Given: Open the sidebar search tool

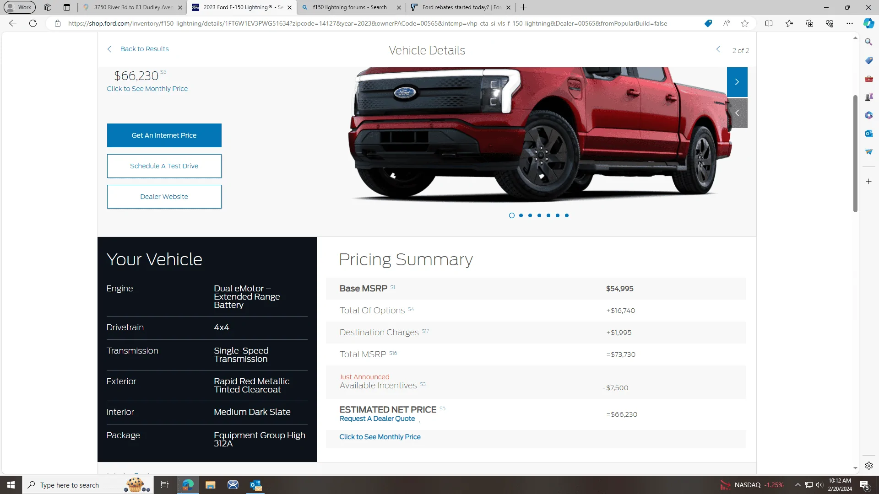Looking at the screenshot, I should pos(868,42).
